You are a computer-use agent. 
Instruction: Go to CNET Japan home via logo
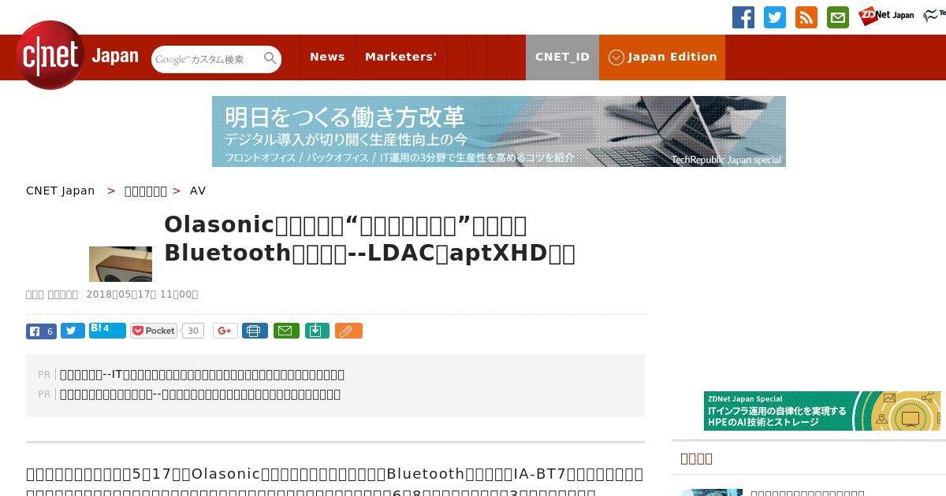pos(77,56)
